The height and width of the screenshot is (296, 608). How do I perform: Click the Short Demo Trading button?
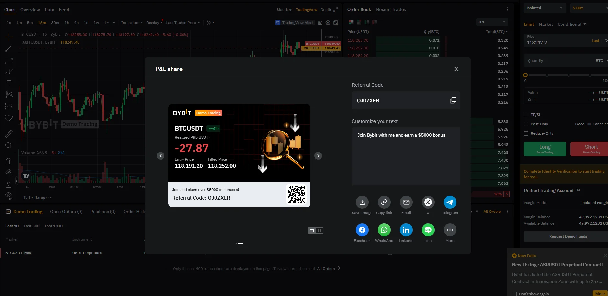click(590, 149)
